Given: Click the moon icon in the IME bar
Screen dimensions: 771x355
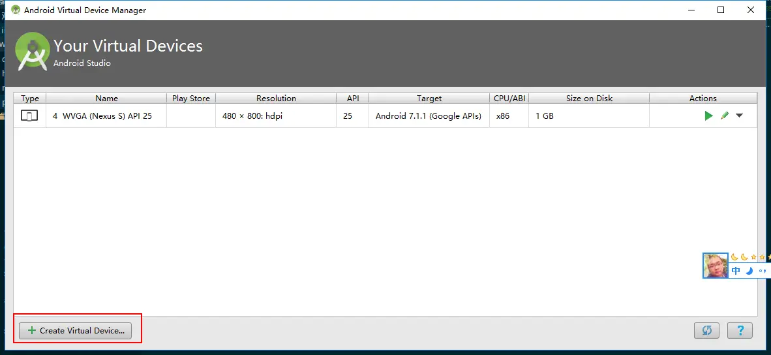Looking at the screenshot, I should pyautogui.click(x=749, y=270).
